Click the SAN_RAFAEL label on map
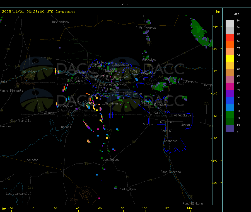Viewport: 251px width, 212px height. [x=102, y=76]
